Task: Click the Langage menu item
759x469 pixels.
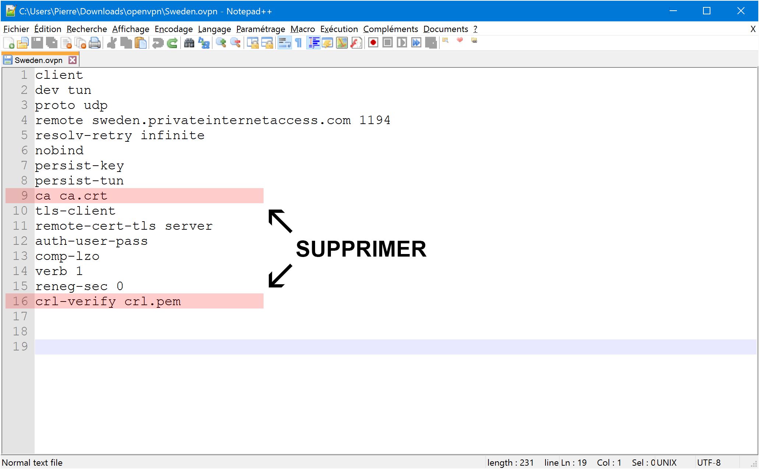Action: tap(212, 29)
